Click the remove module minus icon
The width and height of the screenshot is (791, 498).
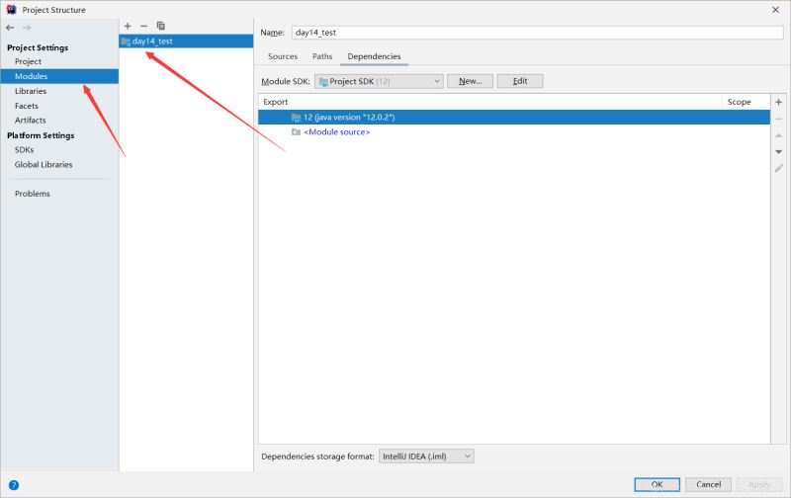(143, 26)
